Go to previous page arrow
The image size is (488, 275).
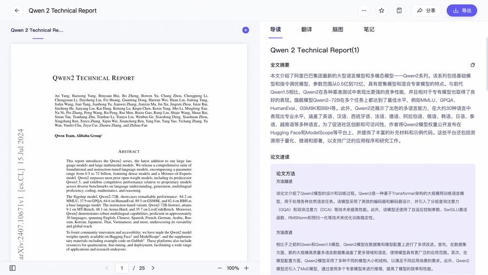coord(107,268)
